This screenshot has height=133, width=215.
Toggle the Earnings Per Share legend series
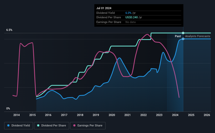(88, 126)
